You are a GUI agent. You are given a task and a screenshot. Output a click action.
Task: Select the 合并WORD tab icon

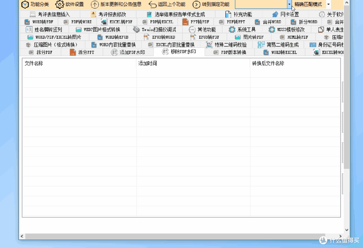pos(257,22)
